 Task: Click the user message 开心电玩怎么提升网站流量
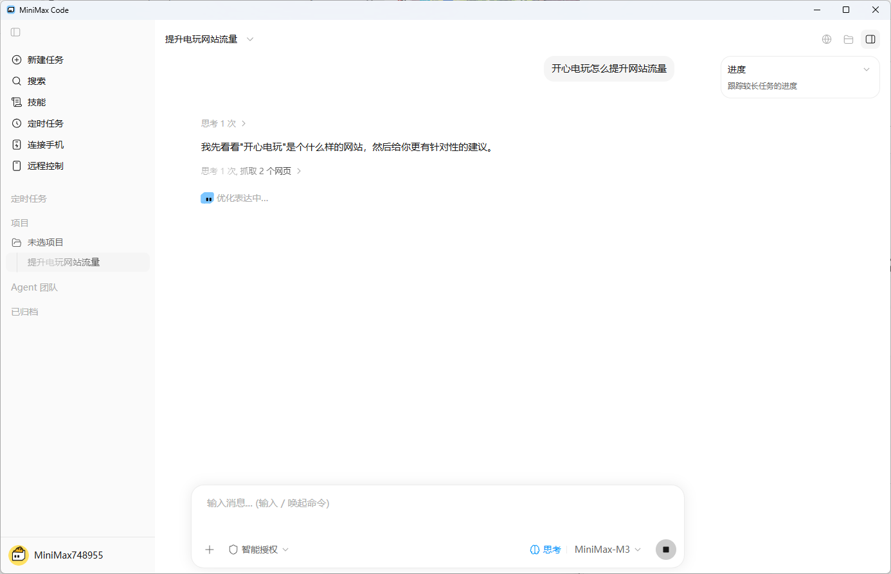coord(609,69)
